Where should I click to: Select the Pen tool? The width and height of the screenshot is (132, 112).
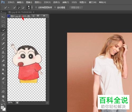pos(3,79)
